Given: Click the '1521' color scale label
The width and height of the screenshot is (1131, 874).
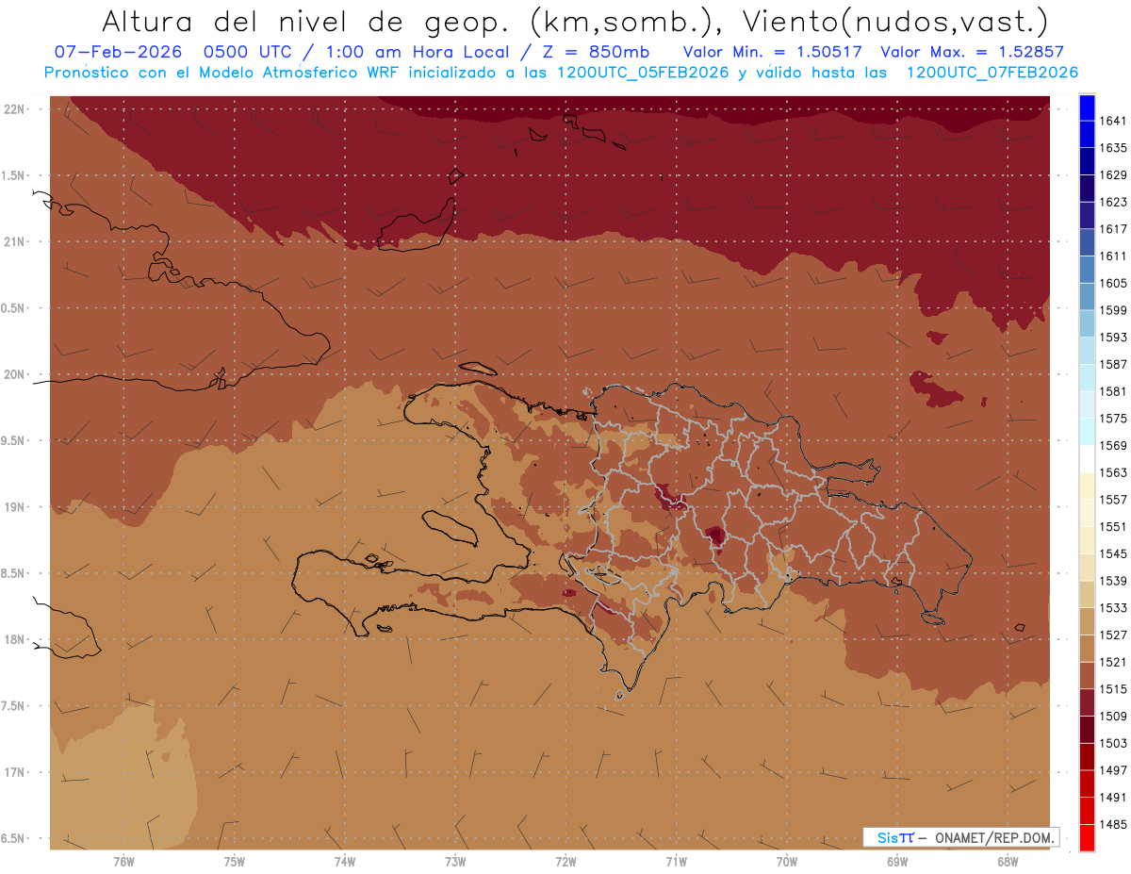Looking at the screenshot, I should pos(1113,662).
